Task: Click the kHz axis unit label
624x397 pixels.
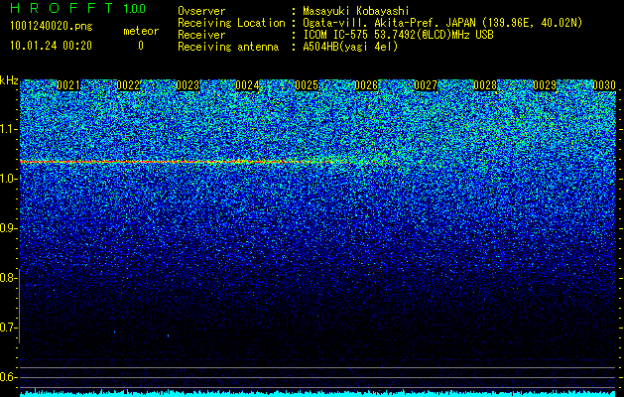Action: (9, 80)
